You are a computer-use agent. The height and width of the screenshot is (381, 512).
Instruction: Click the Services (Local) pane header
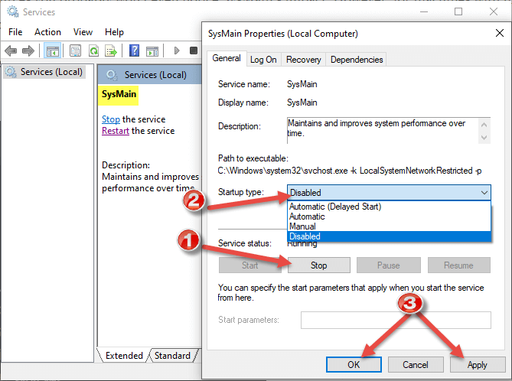pos(149,75)
